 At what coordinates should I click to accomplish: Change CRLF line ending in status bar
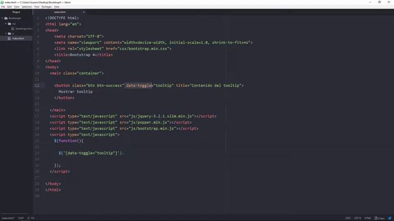[x=348, y=219]
